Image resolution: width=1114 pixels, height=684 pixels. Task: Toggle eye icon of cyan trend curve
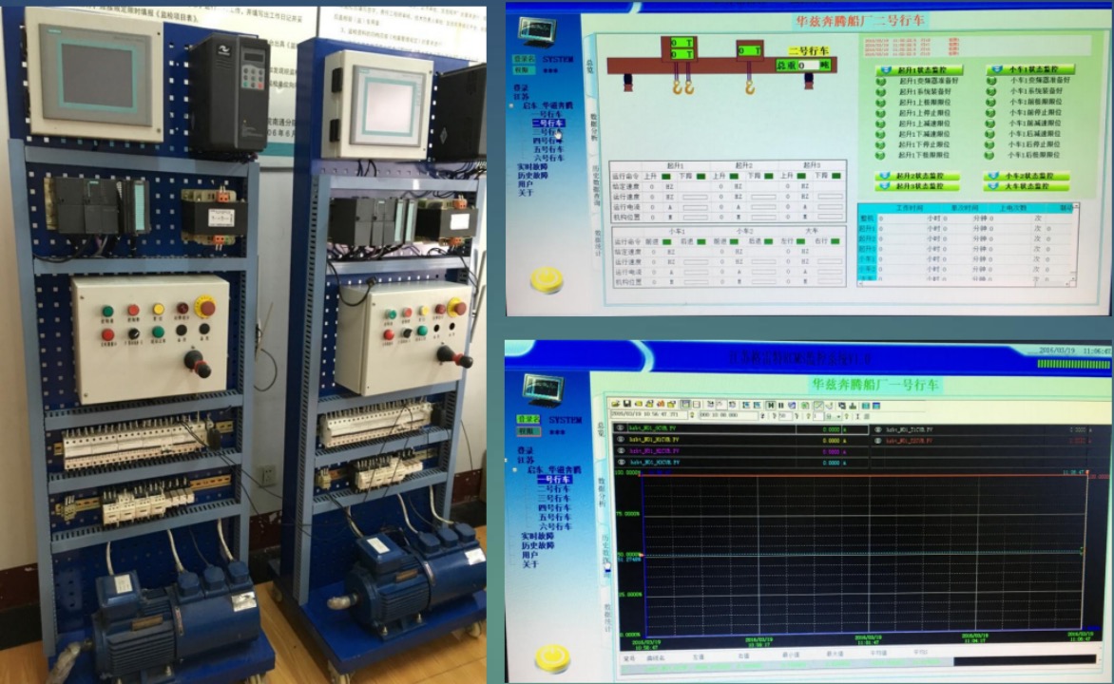[x=622, y=462]
